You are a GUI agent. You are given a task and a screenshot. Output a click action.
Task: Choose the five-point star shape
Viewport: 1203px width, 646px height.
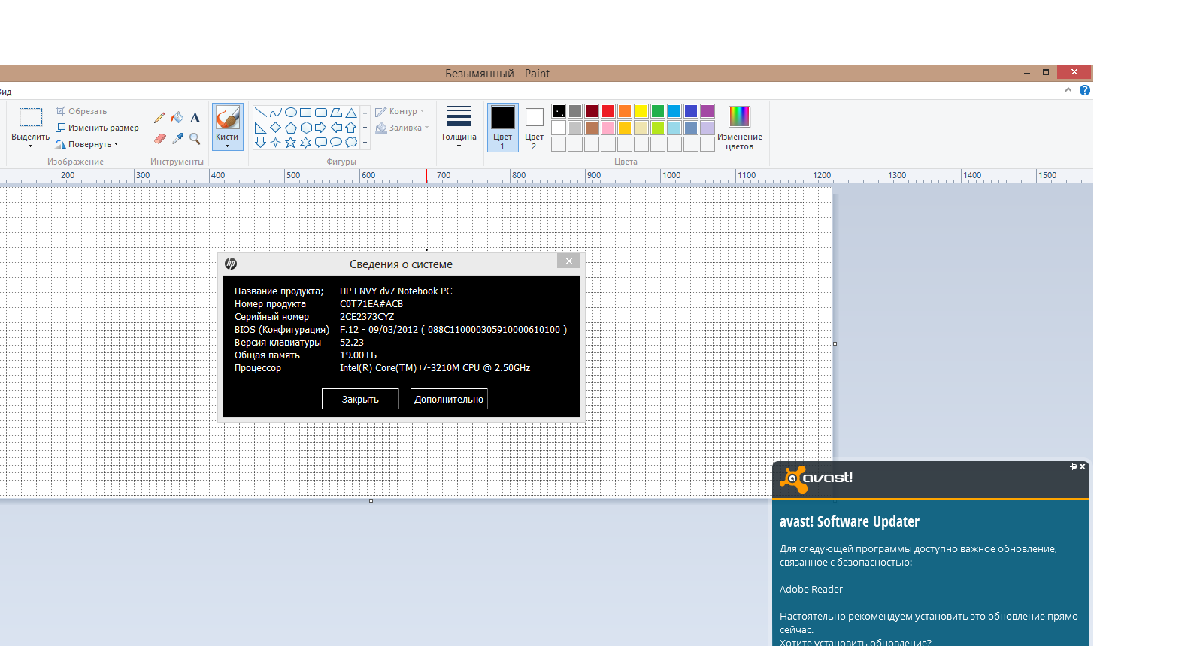(290, 143)
